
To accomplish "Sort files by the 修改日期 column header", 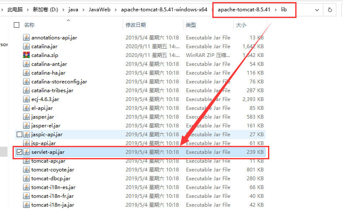I will point(136,25).
